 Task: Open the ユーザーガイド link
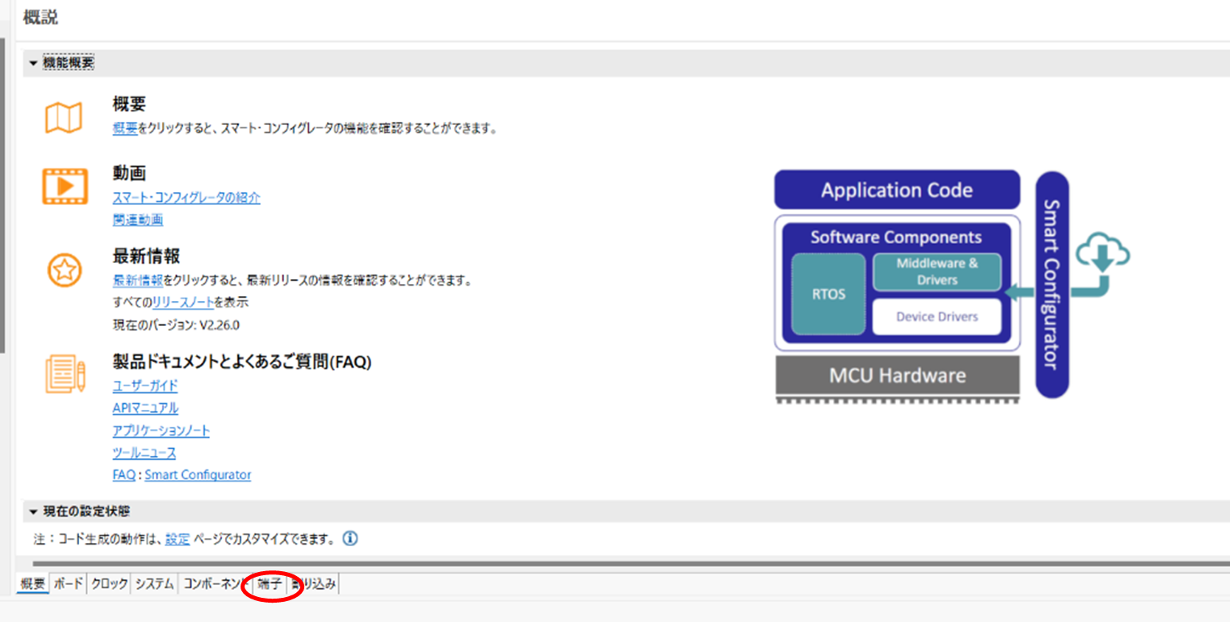[x=145, y=386]
